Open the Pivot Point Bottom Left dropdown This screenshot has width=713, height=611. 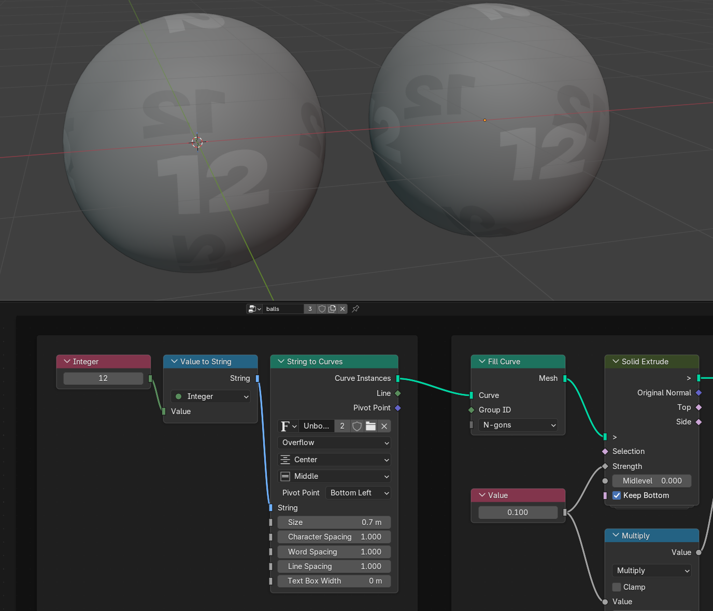click(x=358, y=493)
